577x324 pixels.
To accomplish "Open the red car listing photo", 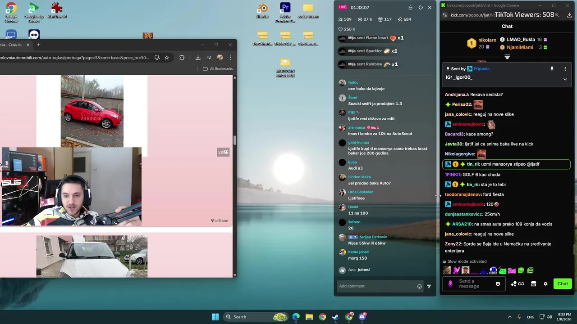I will click(92, 111).
